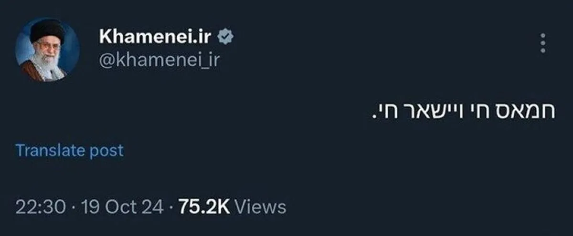The height and width of the screenshot is (236, 573).
Task: Open the Khamenei.ir profile avatar
Action: [47, 50]
